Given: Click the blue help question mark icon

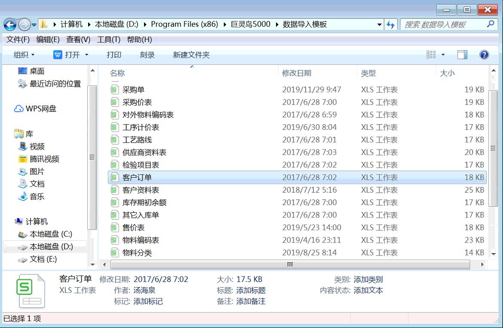Looking at the screenshot, I should coord(484,55).
